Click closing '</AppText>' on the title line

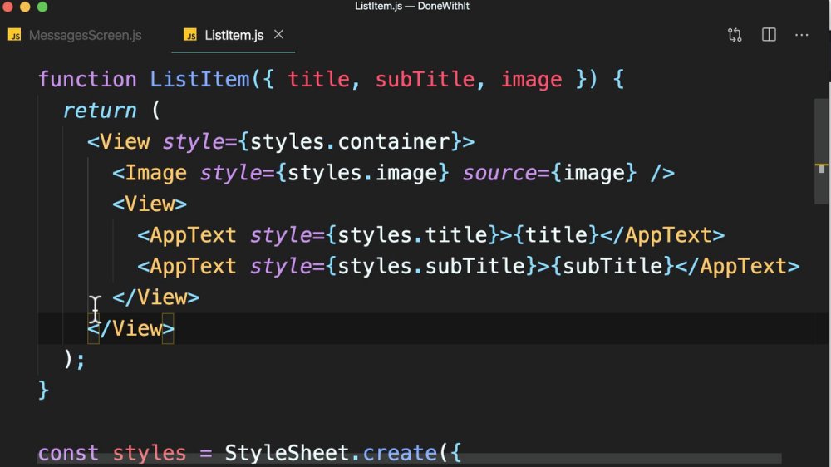[x=662, y=235]
